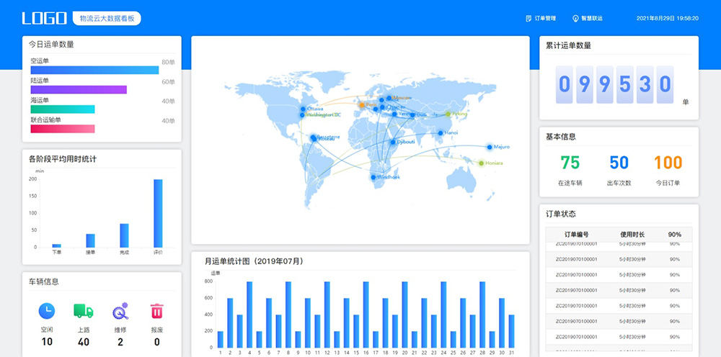Click the digit card showing 5
721x357 pixels.
pyautogui.click(x=624, y=84)
